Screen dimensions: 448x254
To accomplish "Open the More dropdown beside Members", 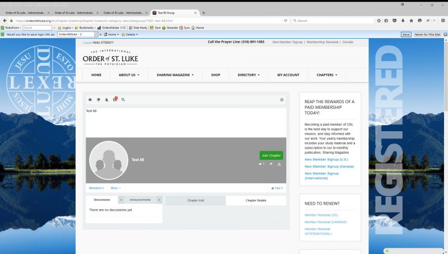I will pos(116,188).
